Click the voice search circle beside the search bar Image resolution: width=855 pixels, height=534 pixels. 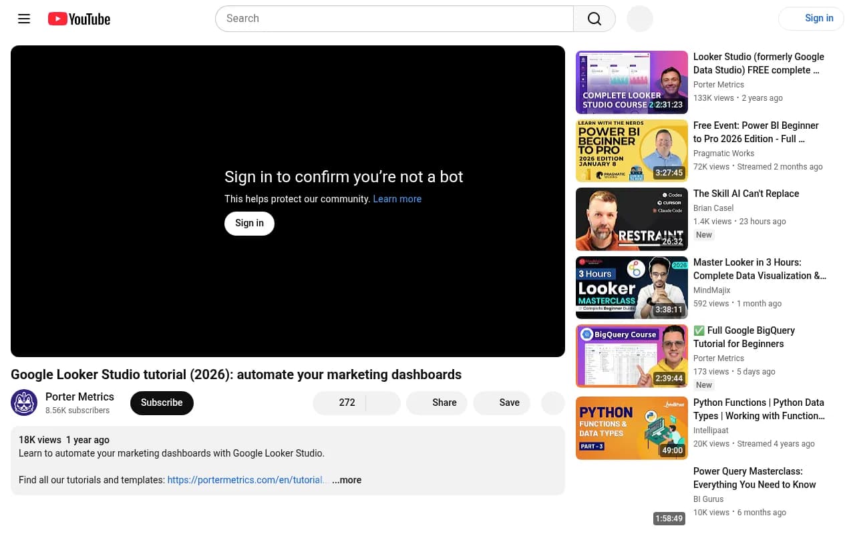(x=639, y=19)
